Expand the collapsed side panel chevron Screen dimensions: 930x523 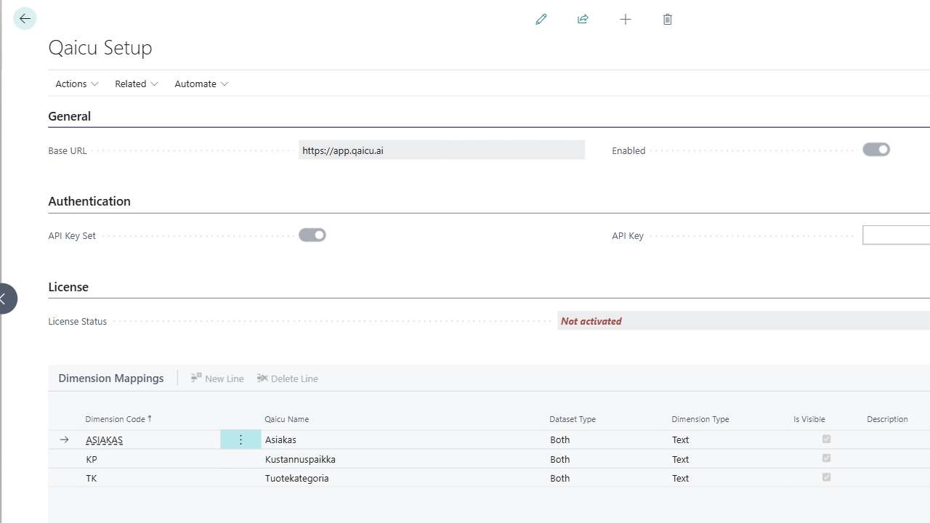click(x=6, y=299)
